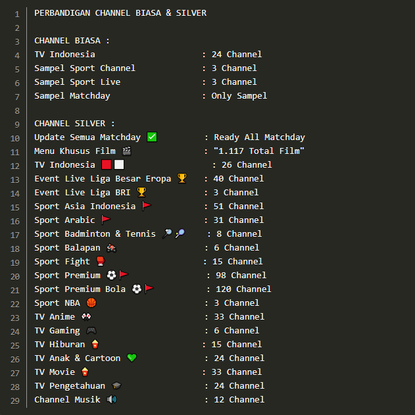
Task: Click the boxing glove emoji beside Sport Fight
Action: [x=101, y=261]
